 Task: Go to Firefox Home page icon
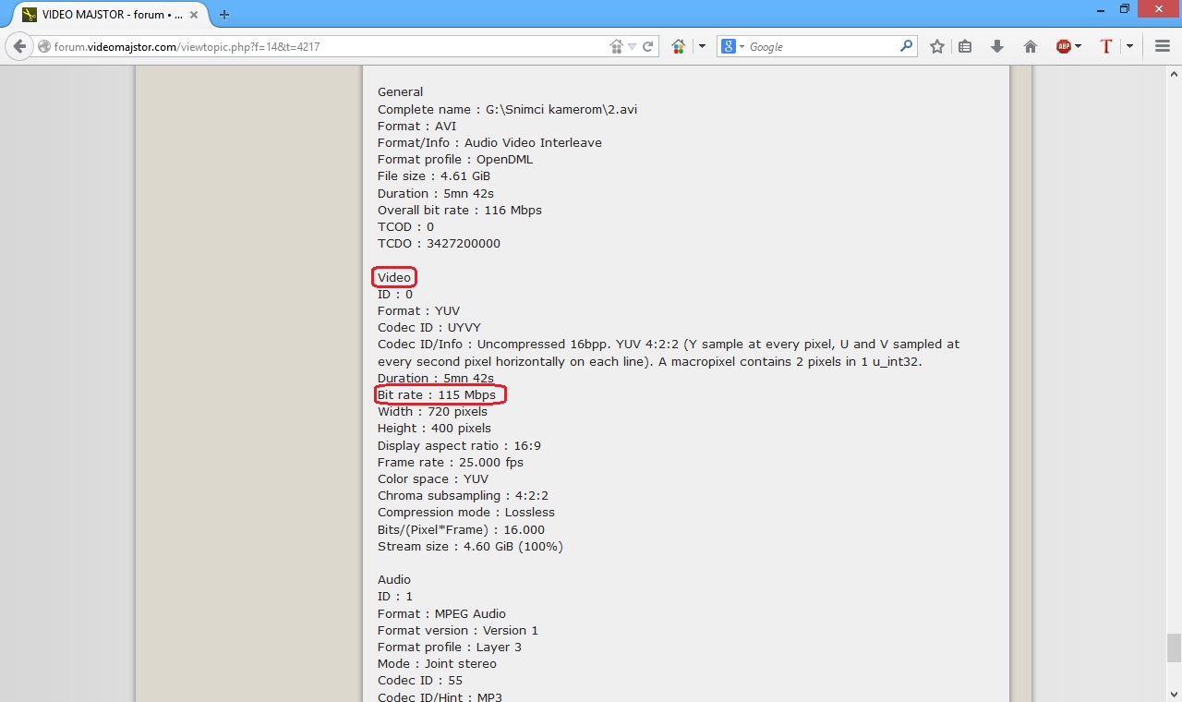tap(1031, 46)
